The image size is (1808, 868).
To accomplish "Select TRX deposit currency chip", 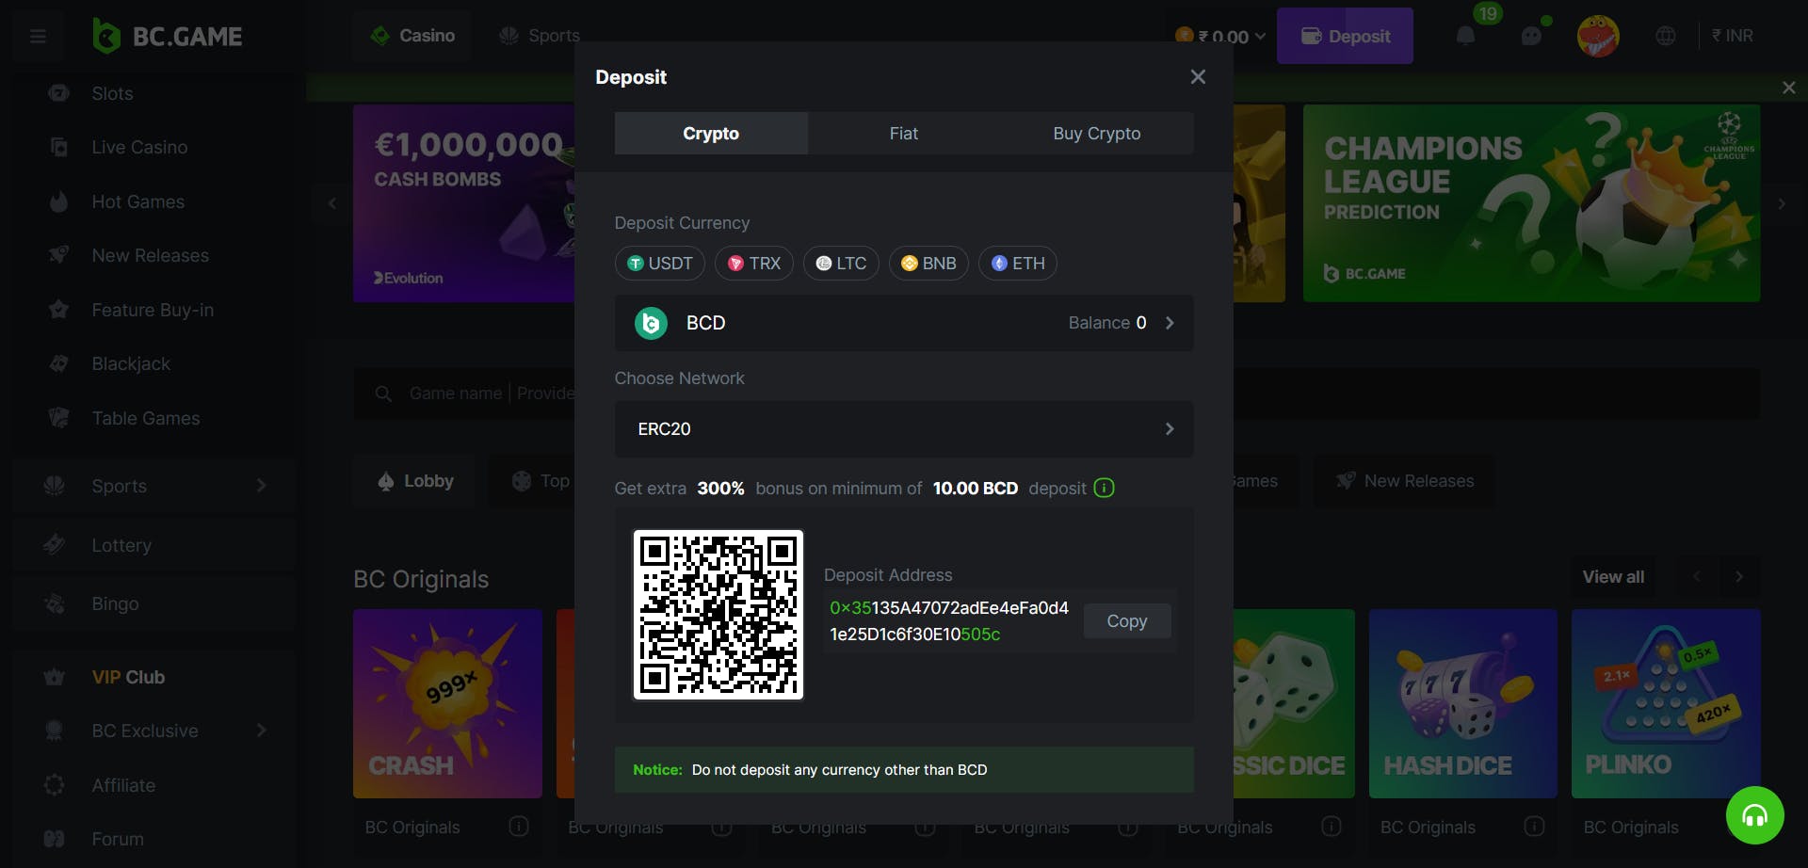I will 753,264.
